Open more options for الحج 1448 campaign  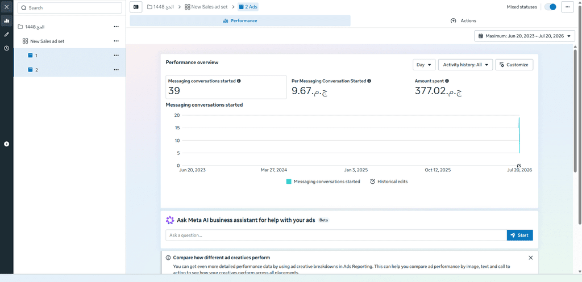click(x=116, y=27)
